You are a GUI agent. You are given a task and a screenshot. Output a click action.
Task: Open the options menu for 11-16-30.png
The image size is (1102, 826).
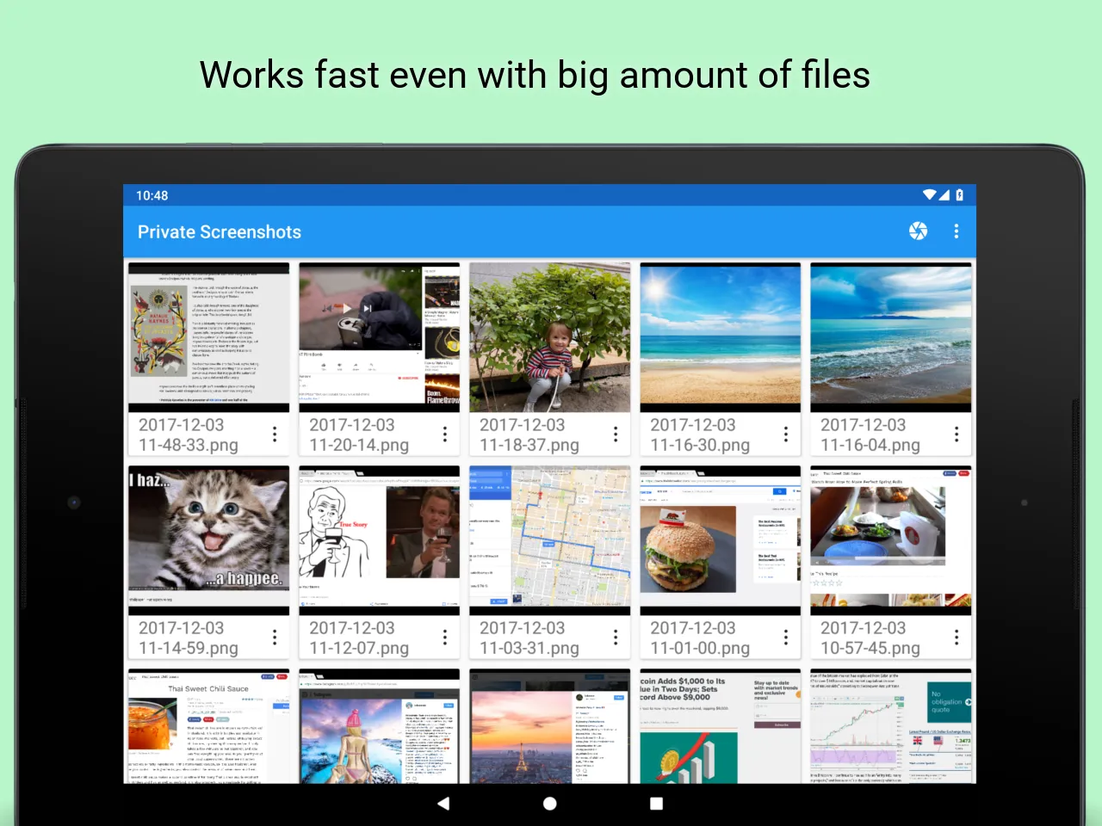point(786,435)
